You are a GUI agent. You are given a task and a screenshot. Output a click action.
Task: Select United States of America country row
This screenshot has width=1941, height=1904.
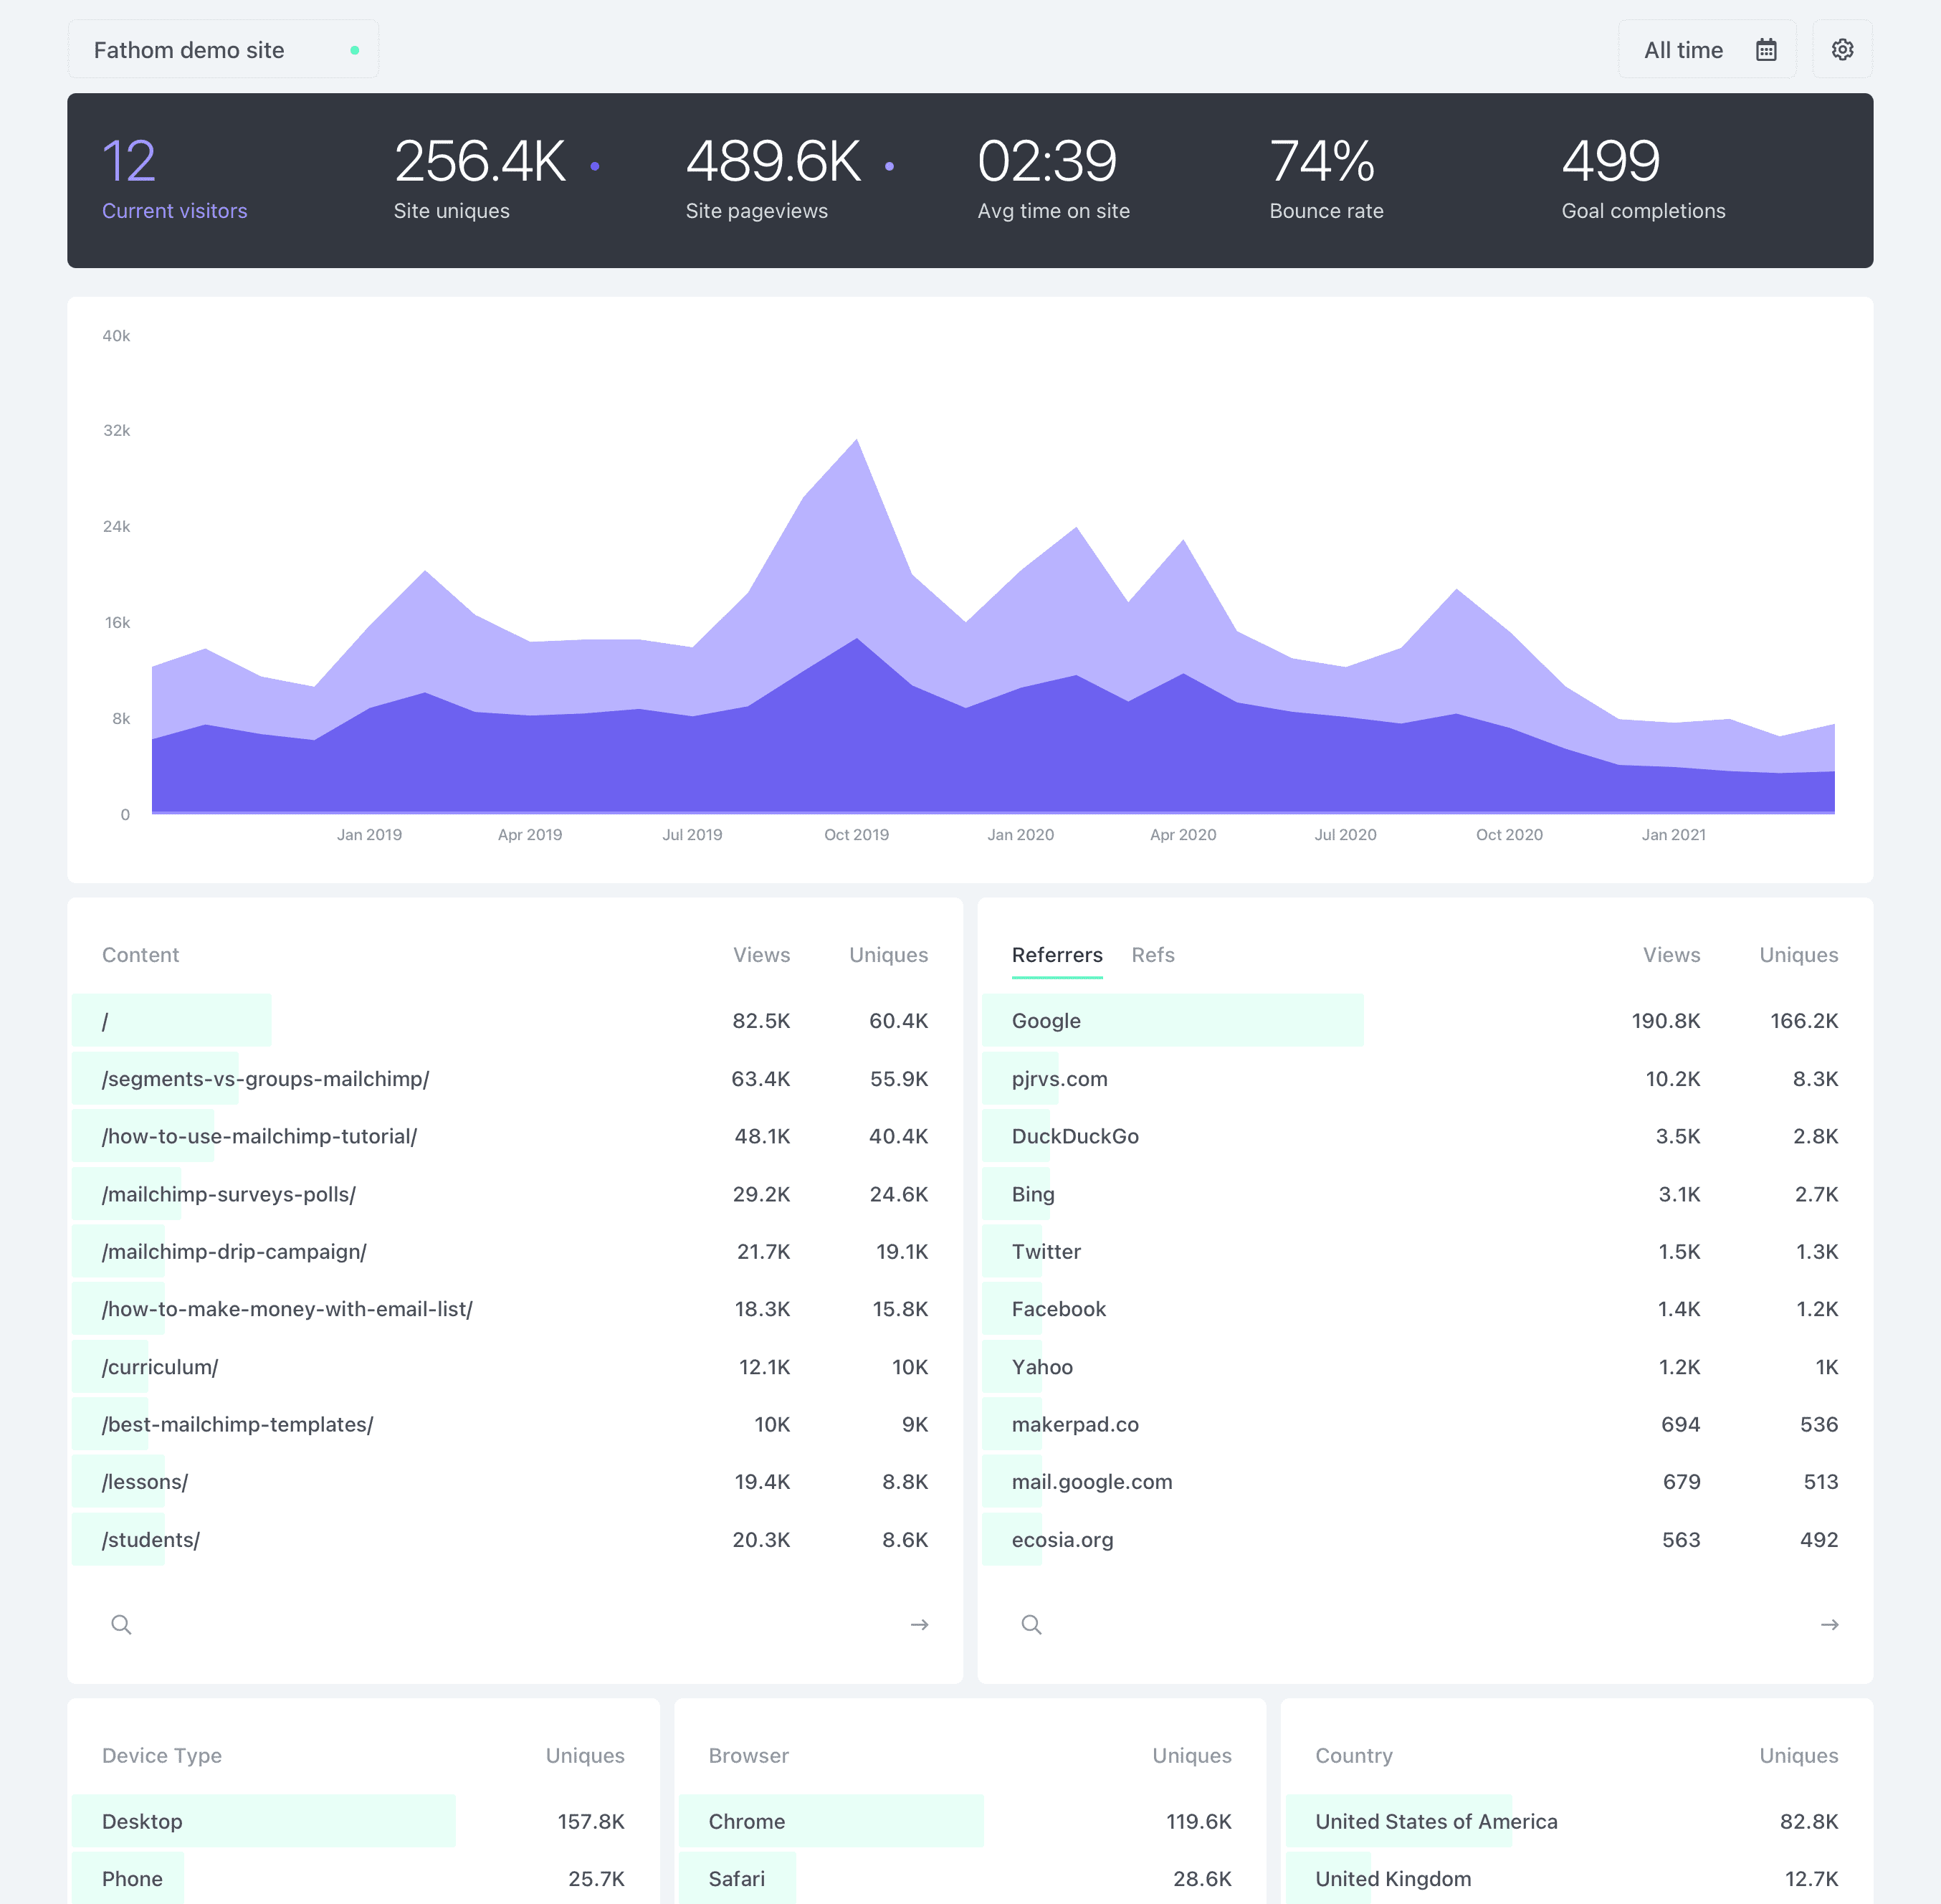tap(1436, 1821)
